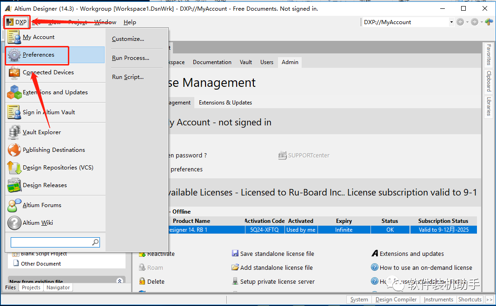The image size is (496, 306).
Task: Switch to the Projects panel tab
Action: [31, 287]
